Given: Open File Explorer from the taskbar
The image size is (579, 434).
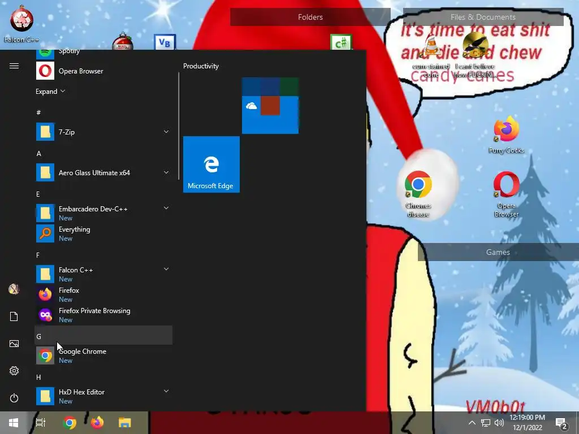Looking at the screenshot, I should tap(125, 423).
